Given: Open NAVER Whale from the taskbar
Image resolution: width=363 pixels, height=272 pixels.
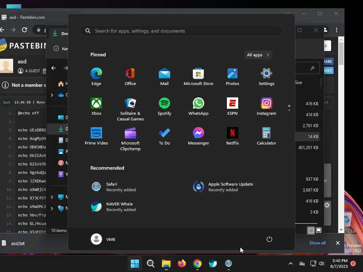Looking at the screenshot, I should pyautogui.click(x=213, y=263).
